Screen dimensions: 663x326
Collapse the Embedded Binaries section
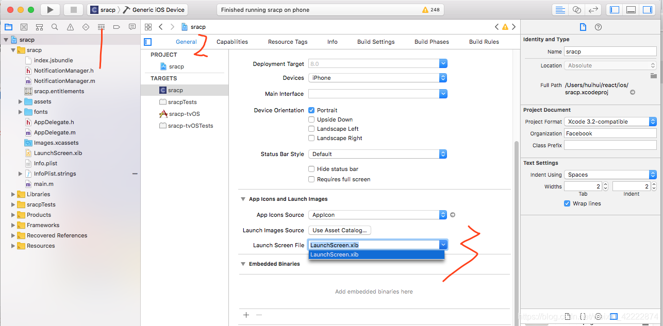coord(243,264)
